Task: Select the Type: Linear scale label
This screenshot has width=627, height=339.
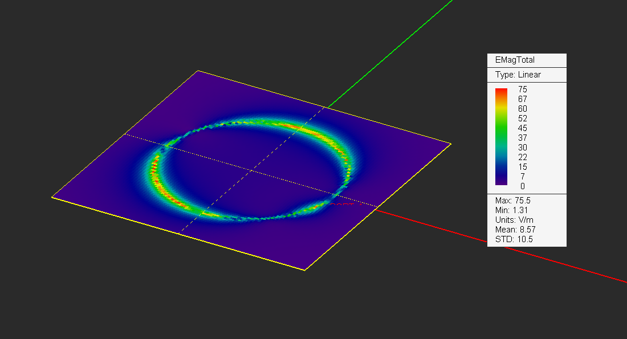Action: [x=518, y=75]
